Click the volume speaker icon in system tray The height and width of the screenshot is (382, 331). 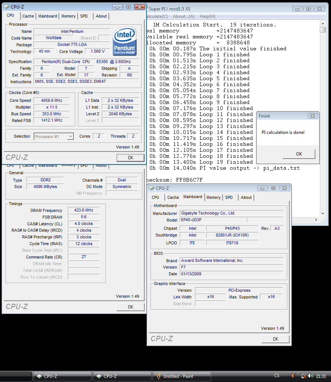(x=310, y=376)
